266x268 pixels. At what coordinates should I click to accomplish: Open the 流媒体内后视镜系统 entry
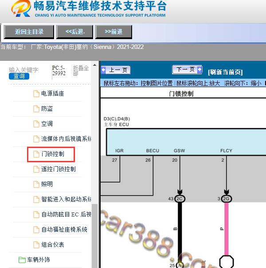tap(66, 139)
